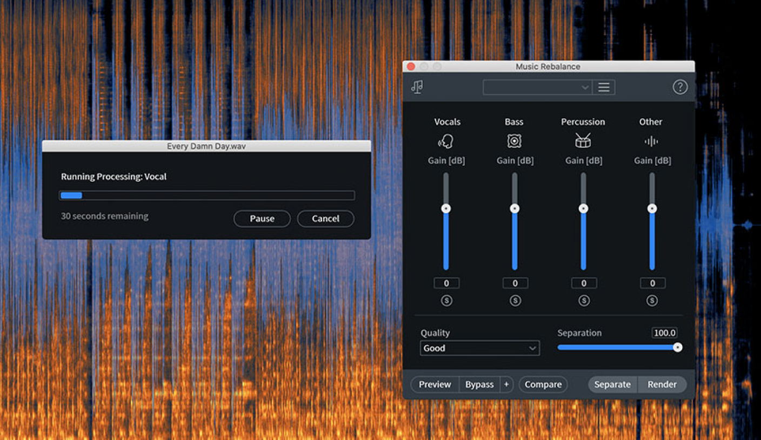The width and height of the screenshot is (761, 440).
Task: Click the Other waveform icon
Action: point(651,141)
